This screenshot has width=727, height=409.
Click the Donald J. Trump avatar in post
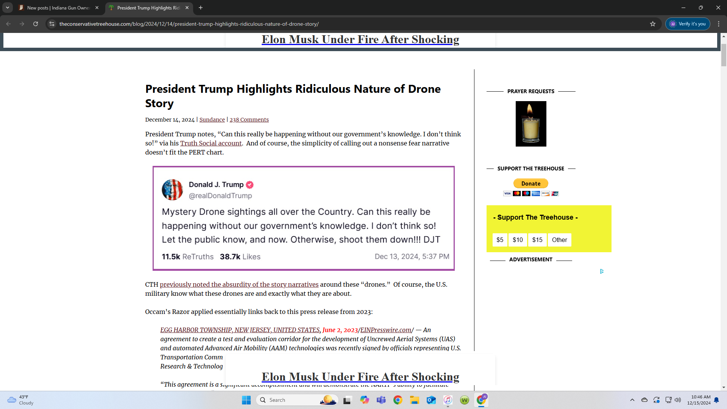click(172, 190)
